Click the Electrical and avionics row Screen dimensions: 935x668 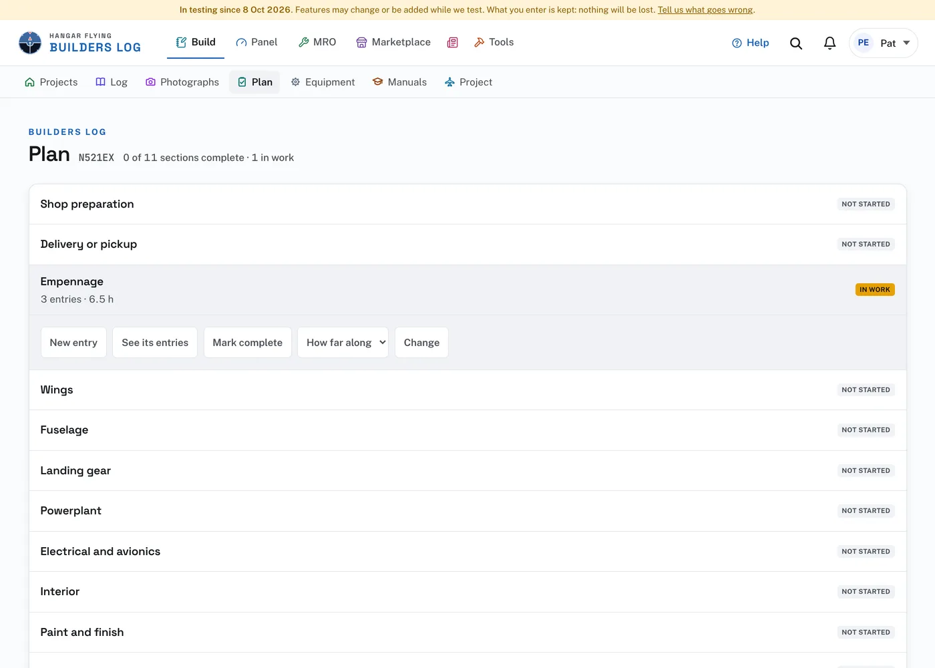point(467,552)
